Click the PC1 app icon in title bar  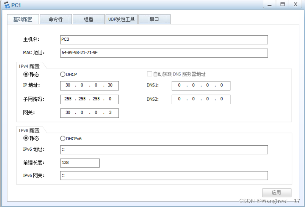pyautogui.click(x=7, y=5)
